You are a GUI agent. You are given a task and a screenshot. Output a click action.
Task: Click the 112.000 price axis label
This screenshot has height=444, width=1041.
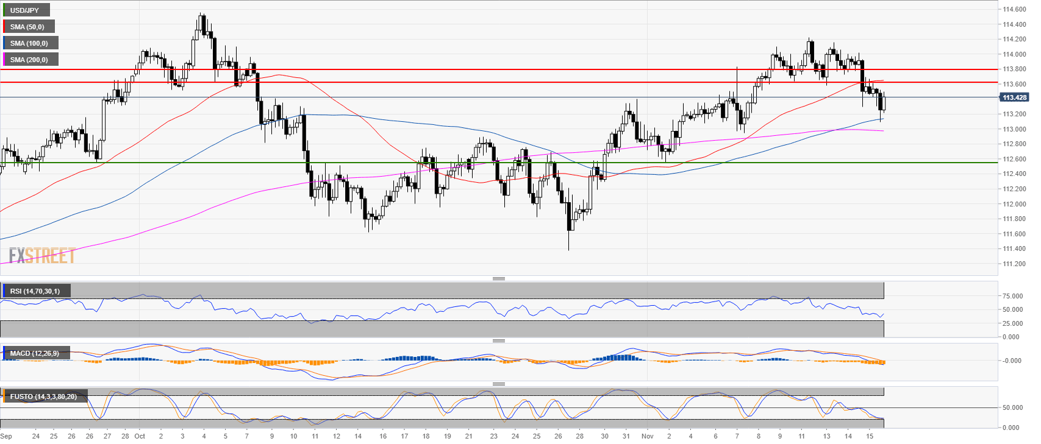[x=1014, y=204]
